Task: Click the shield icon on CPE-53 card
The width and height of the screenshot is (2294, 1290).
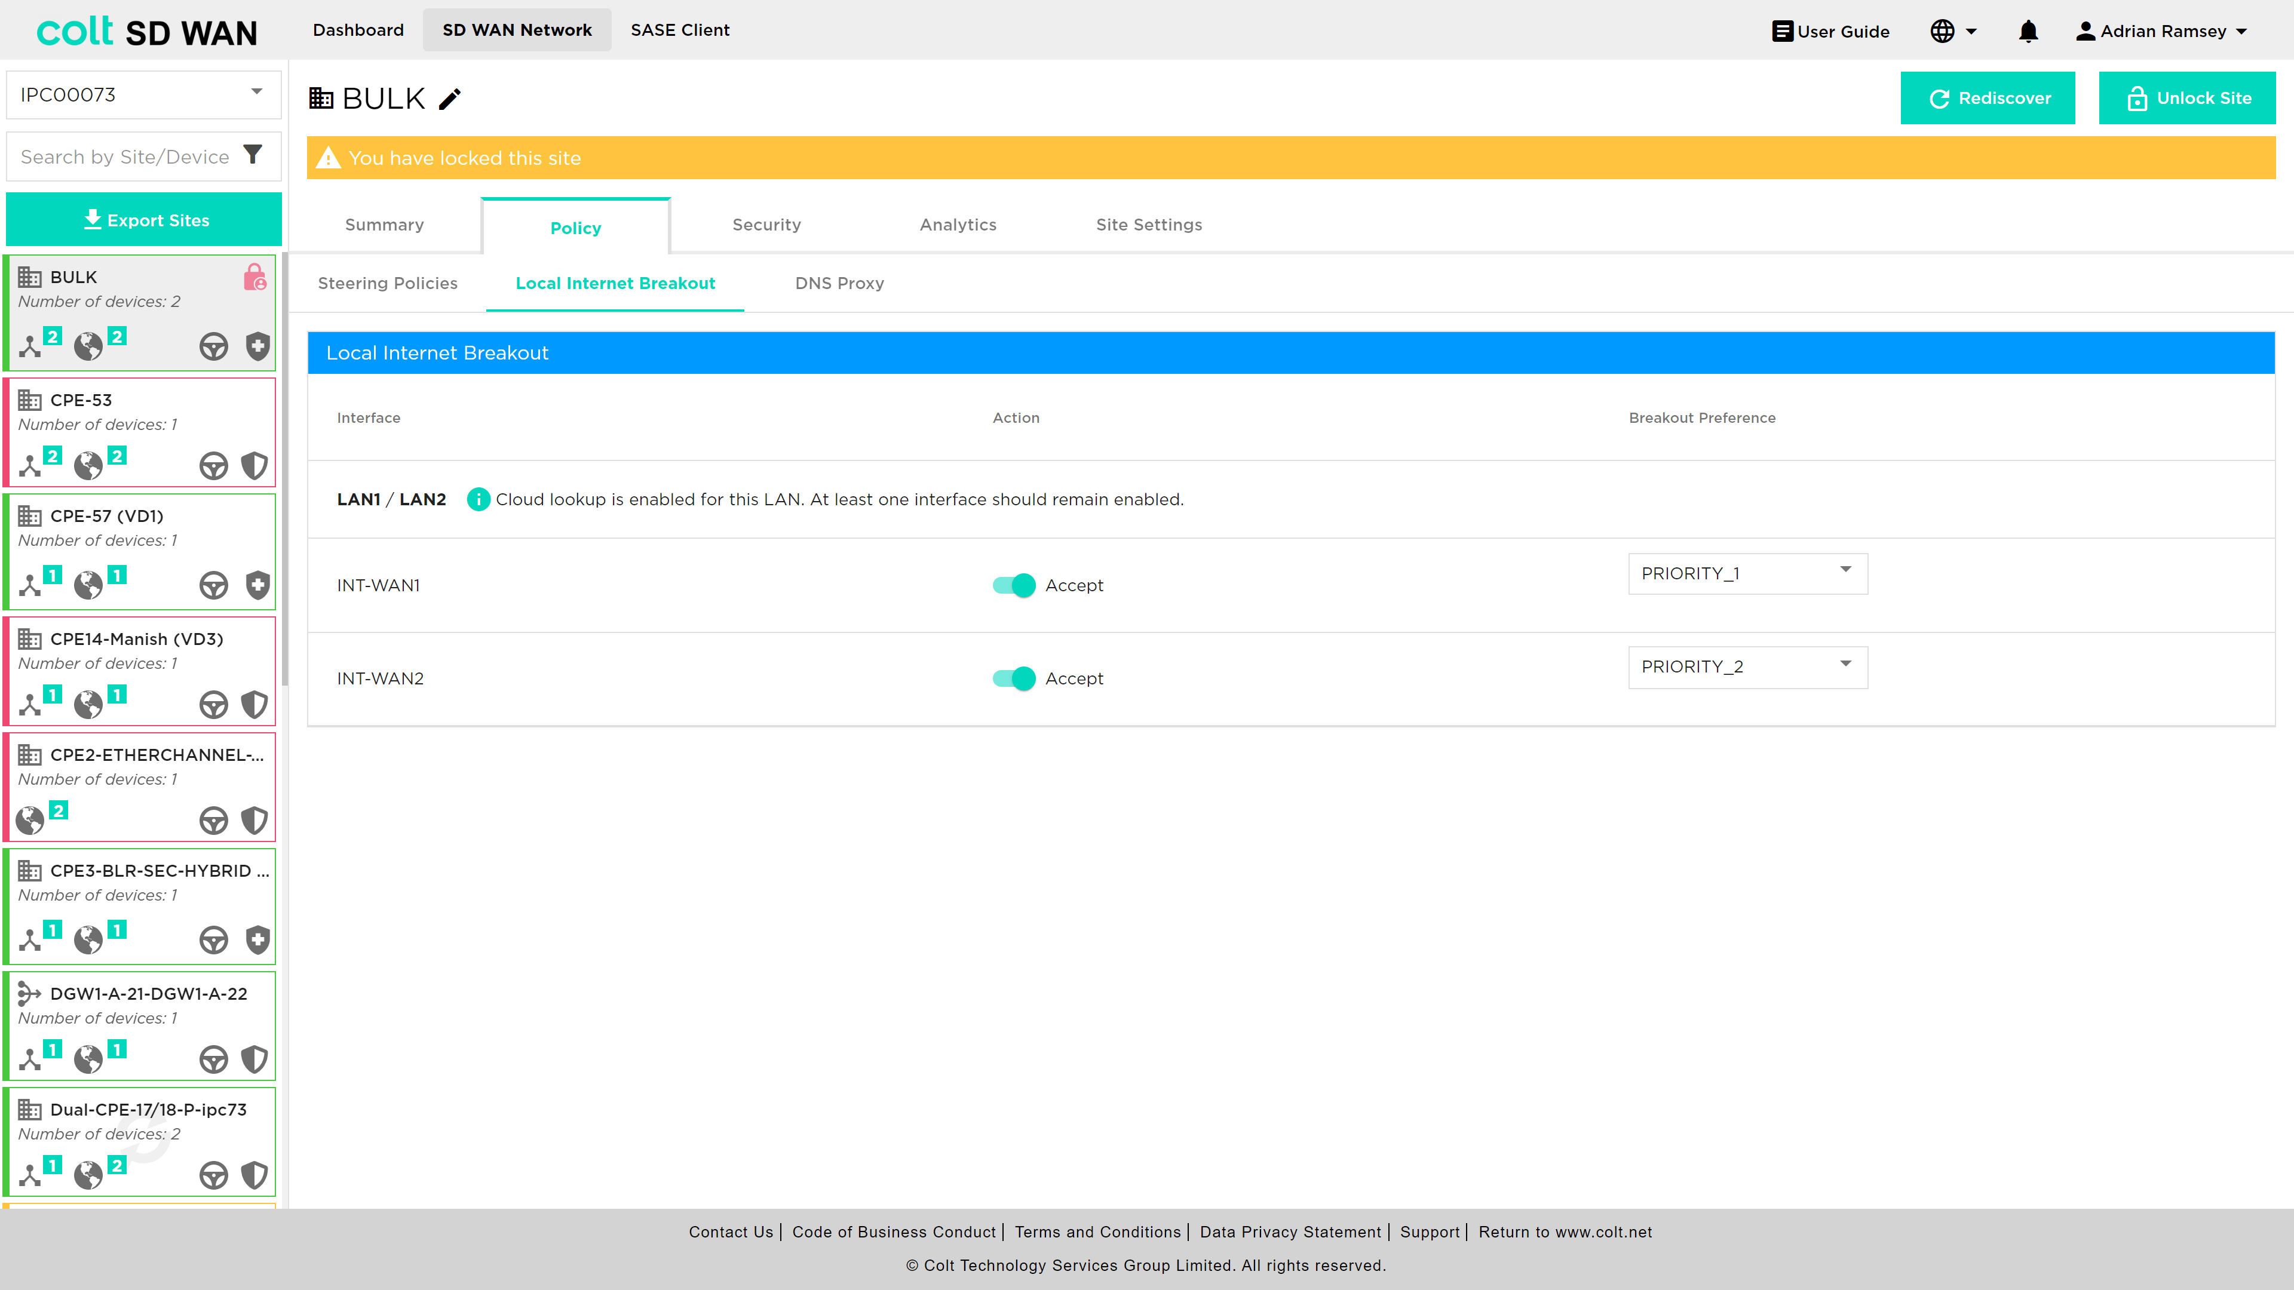Action: [254, 465]
